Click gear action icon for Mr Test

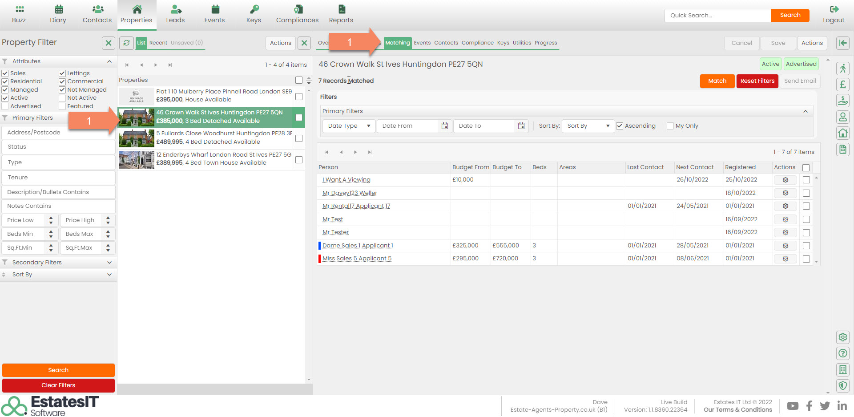[x=785, y=219]
